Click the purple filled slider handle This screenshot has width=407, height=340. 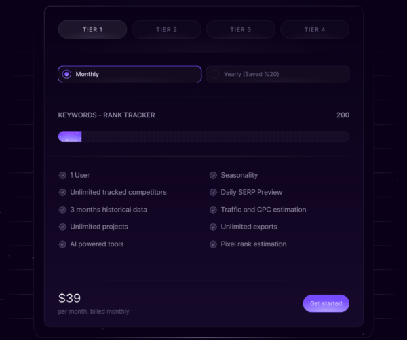coord(71,136)
